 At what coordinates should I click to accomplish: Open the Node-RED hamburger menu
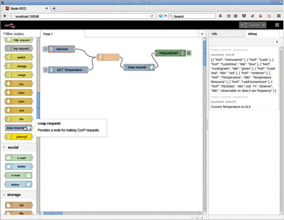(277, 25)
